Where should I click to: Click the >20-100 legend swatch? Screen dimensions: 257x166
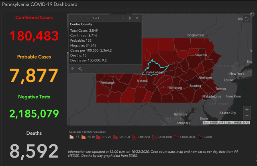click(x=116, y=137)
